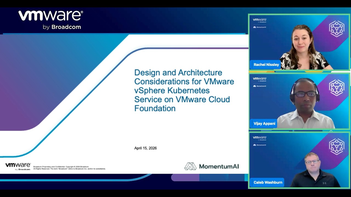351x197 pixels.
Task: Select the Vijay Appani name label
Action: tap(264, 123)
